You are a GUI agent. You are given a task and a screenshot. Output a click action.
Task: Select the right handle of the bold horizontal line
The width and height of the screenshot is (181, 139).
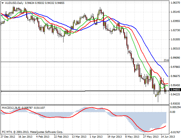[169, 91]
